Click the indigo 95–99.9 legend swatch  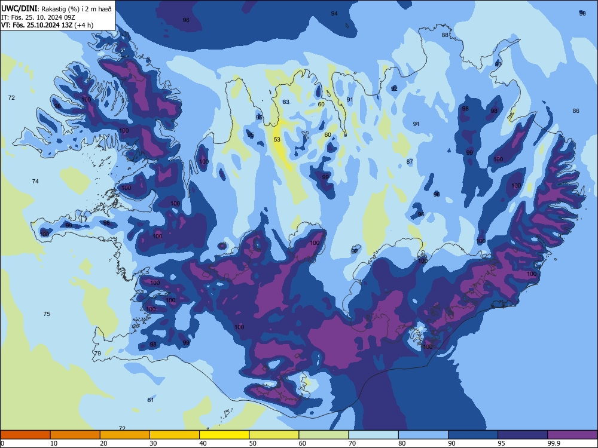pyautogui.click(x=523, y=435)
